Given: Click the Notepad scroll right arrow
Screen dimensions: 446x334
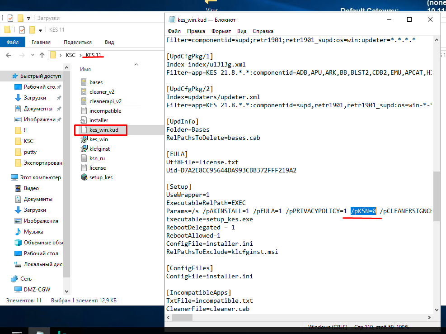Looking at the screenshot, I should pyautogui.click(x=429, y=317).
